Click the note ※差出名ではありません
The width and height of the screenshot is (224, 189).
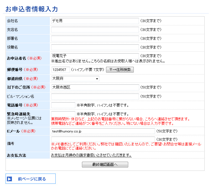point(108,61)
